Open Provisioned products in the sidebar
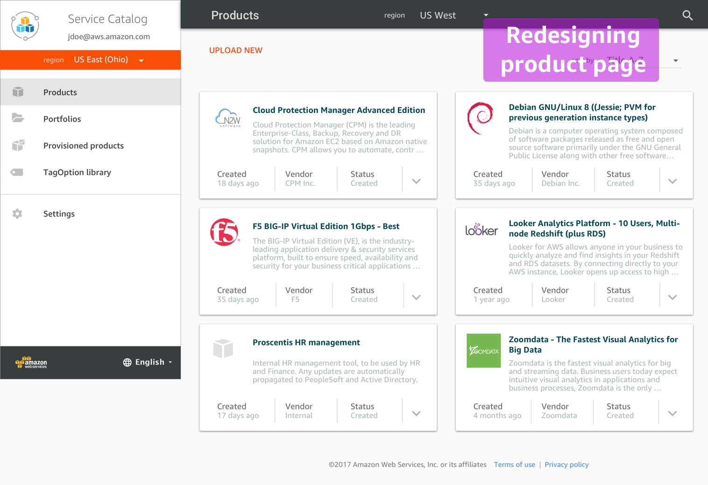The image size is (708, 485). [91, 145]
